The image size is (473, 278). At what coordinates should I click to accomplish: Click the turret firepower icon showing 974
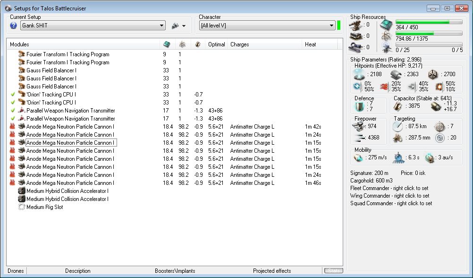pos(360,126)
